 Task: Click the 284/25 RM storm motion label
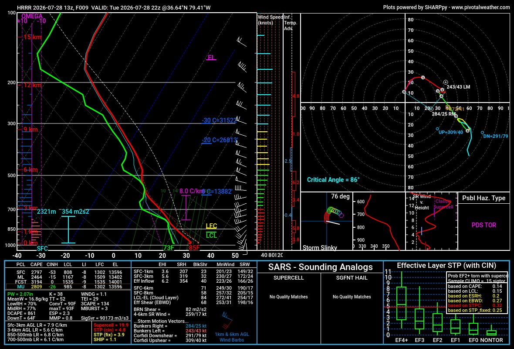point(444,114)
